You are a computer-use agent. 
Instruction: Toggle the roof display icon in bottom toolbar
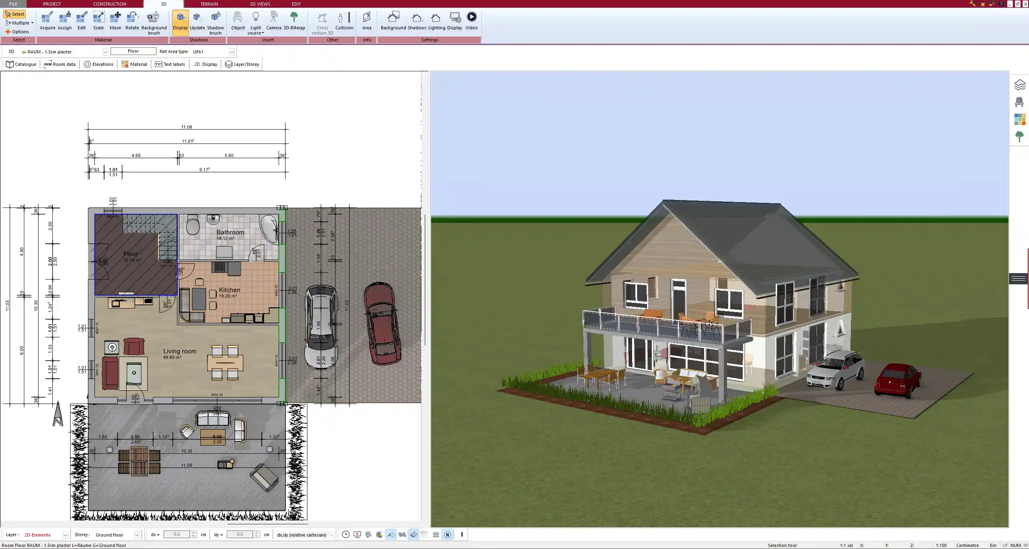click(x=390, y=535)
